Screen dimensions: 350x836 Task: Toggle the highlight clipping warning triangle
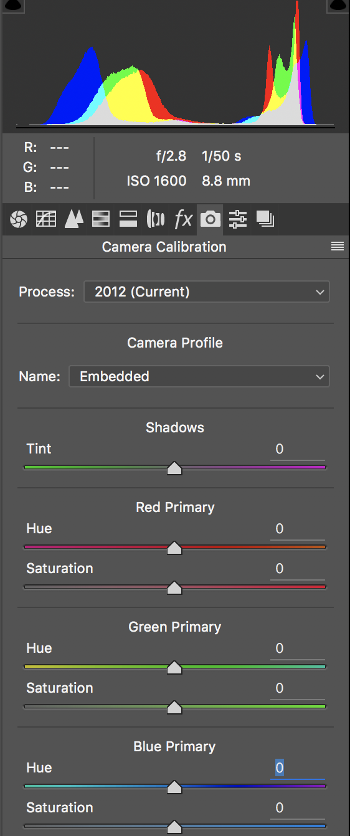(338, 4)
